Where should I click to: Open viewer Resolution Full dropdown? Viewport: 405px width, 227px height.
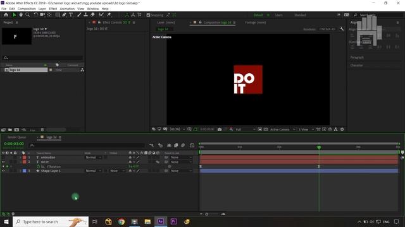point(245,129)
